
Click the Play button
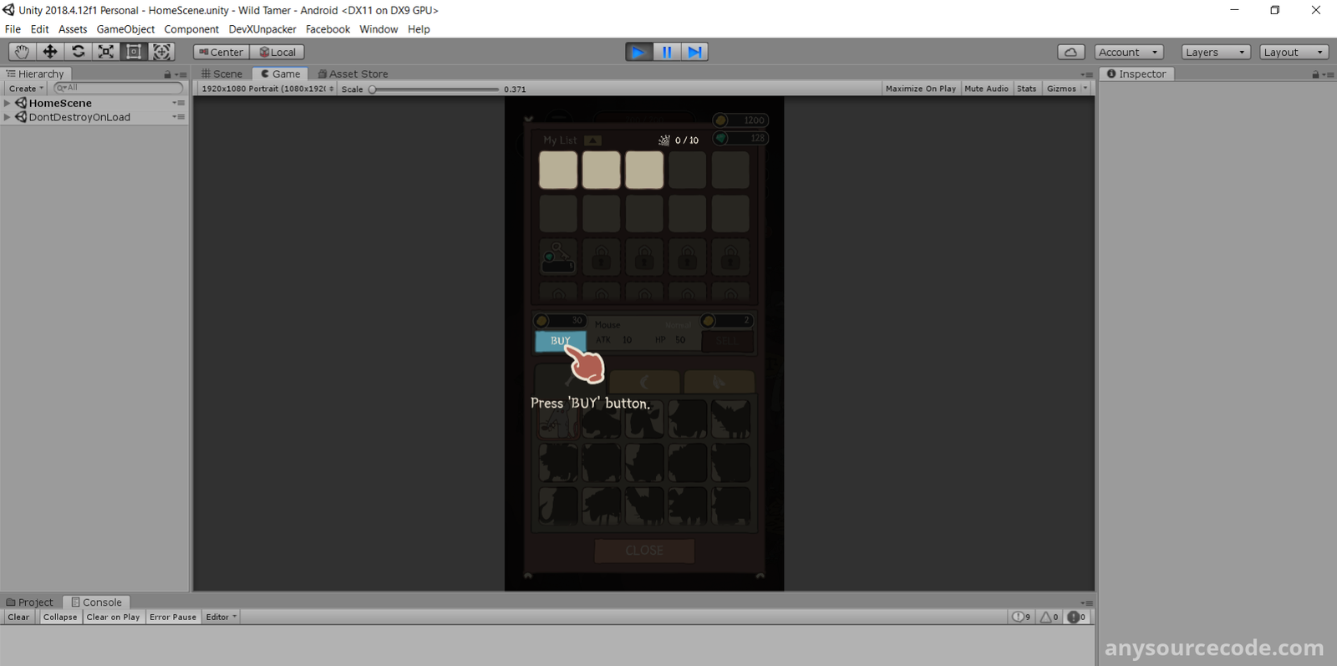(638, 52)
